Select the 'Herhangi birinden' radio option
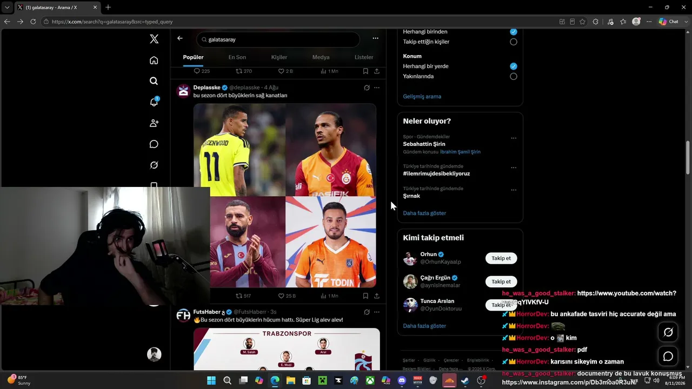 point(514,32)
